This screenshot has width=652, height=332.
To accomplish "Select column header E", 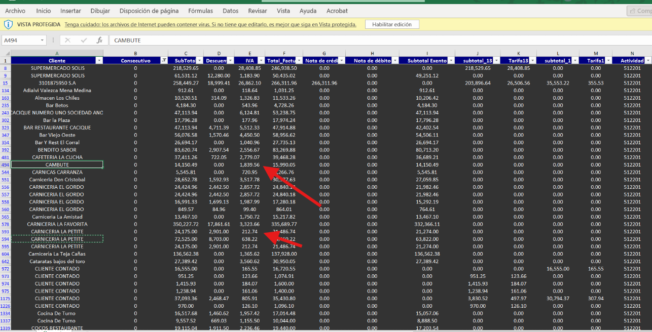I will coord(249,53).
